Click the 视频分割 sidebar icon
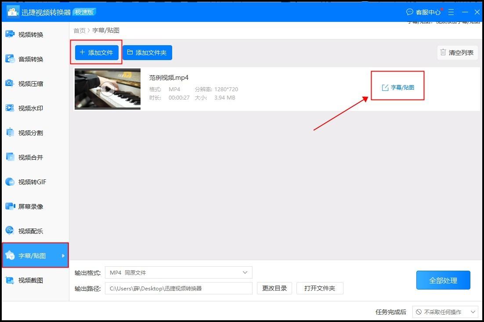The width and height of the screenshot is (484, 322). point(10,132)
